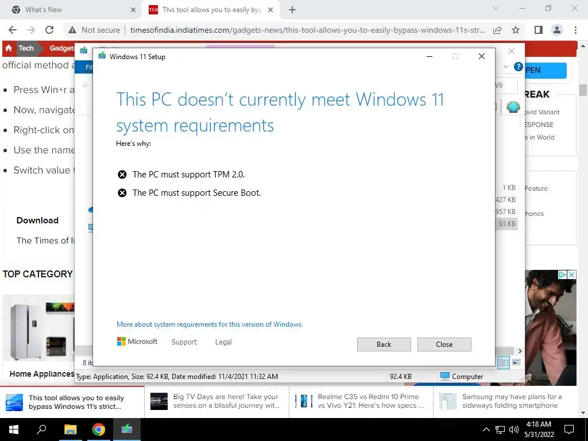Open a new Chrome tab
Screen dimensions: 588x441
[x=292, y=10]
